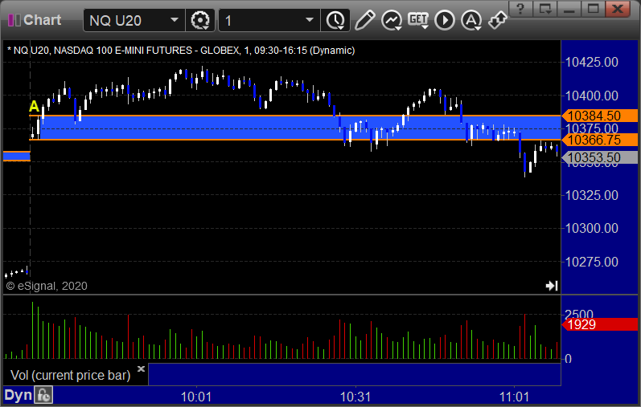
Task: Click the 10366.75 orange price label
Action: coord(599,140)
